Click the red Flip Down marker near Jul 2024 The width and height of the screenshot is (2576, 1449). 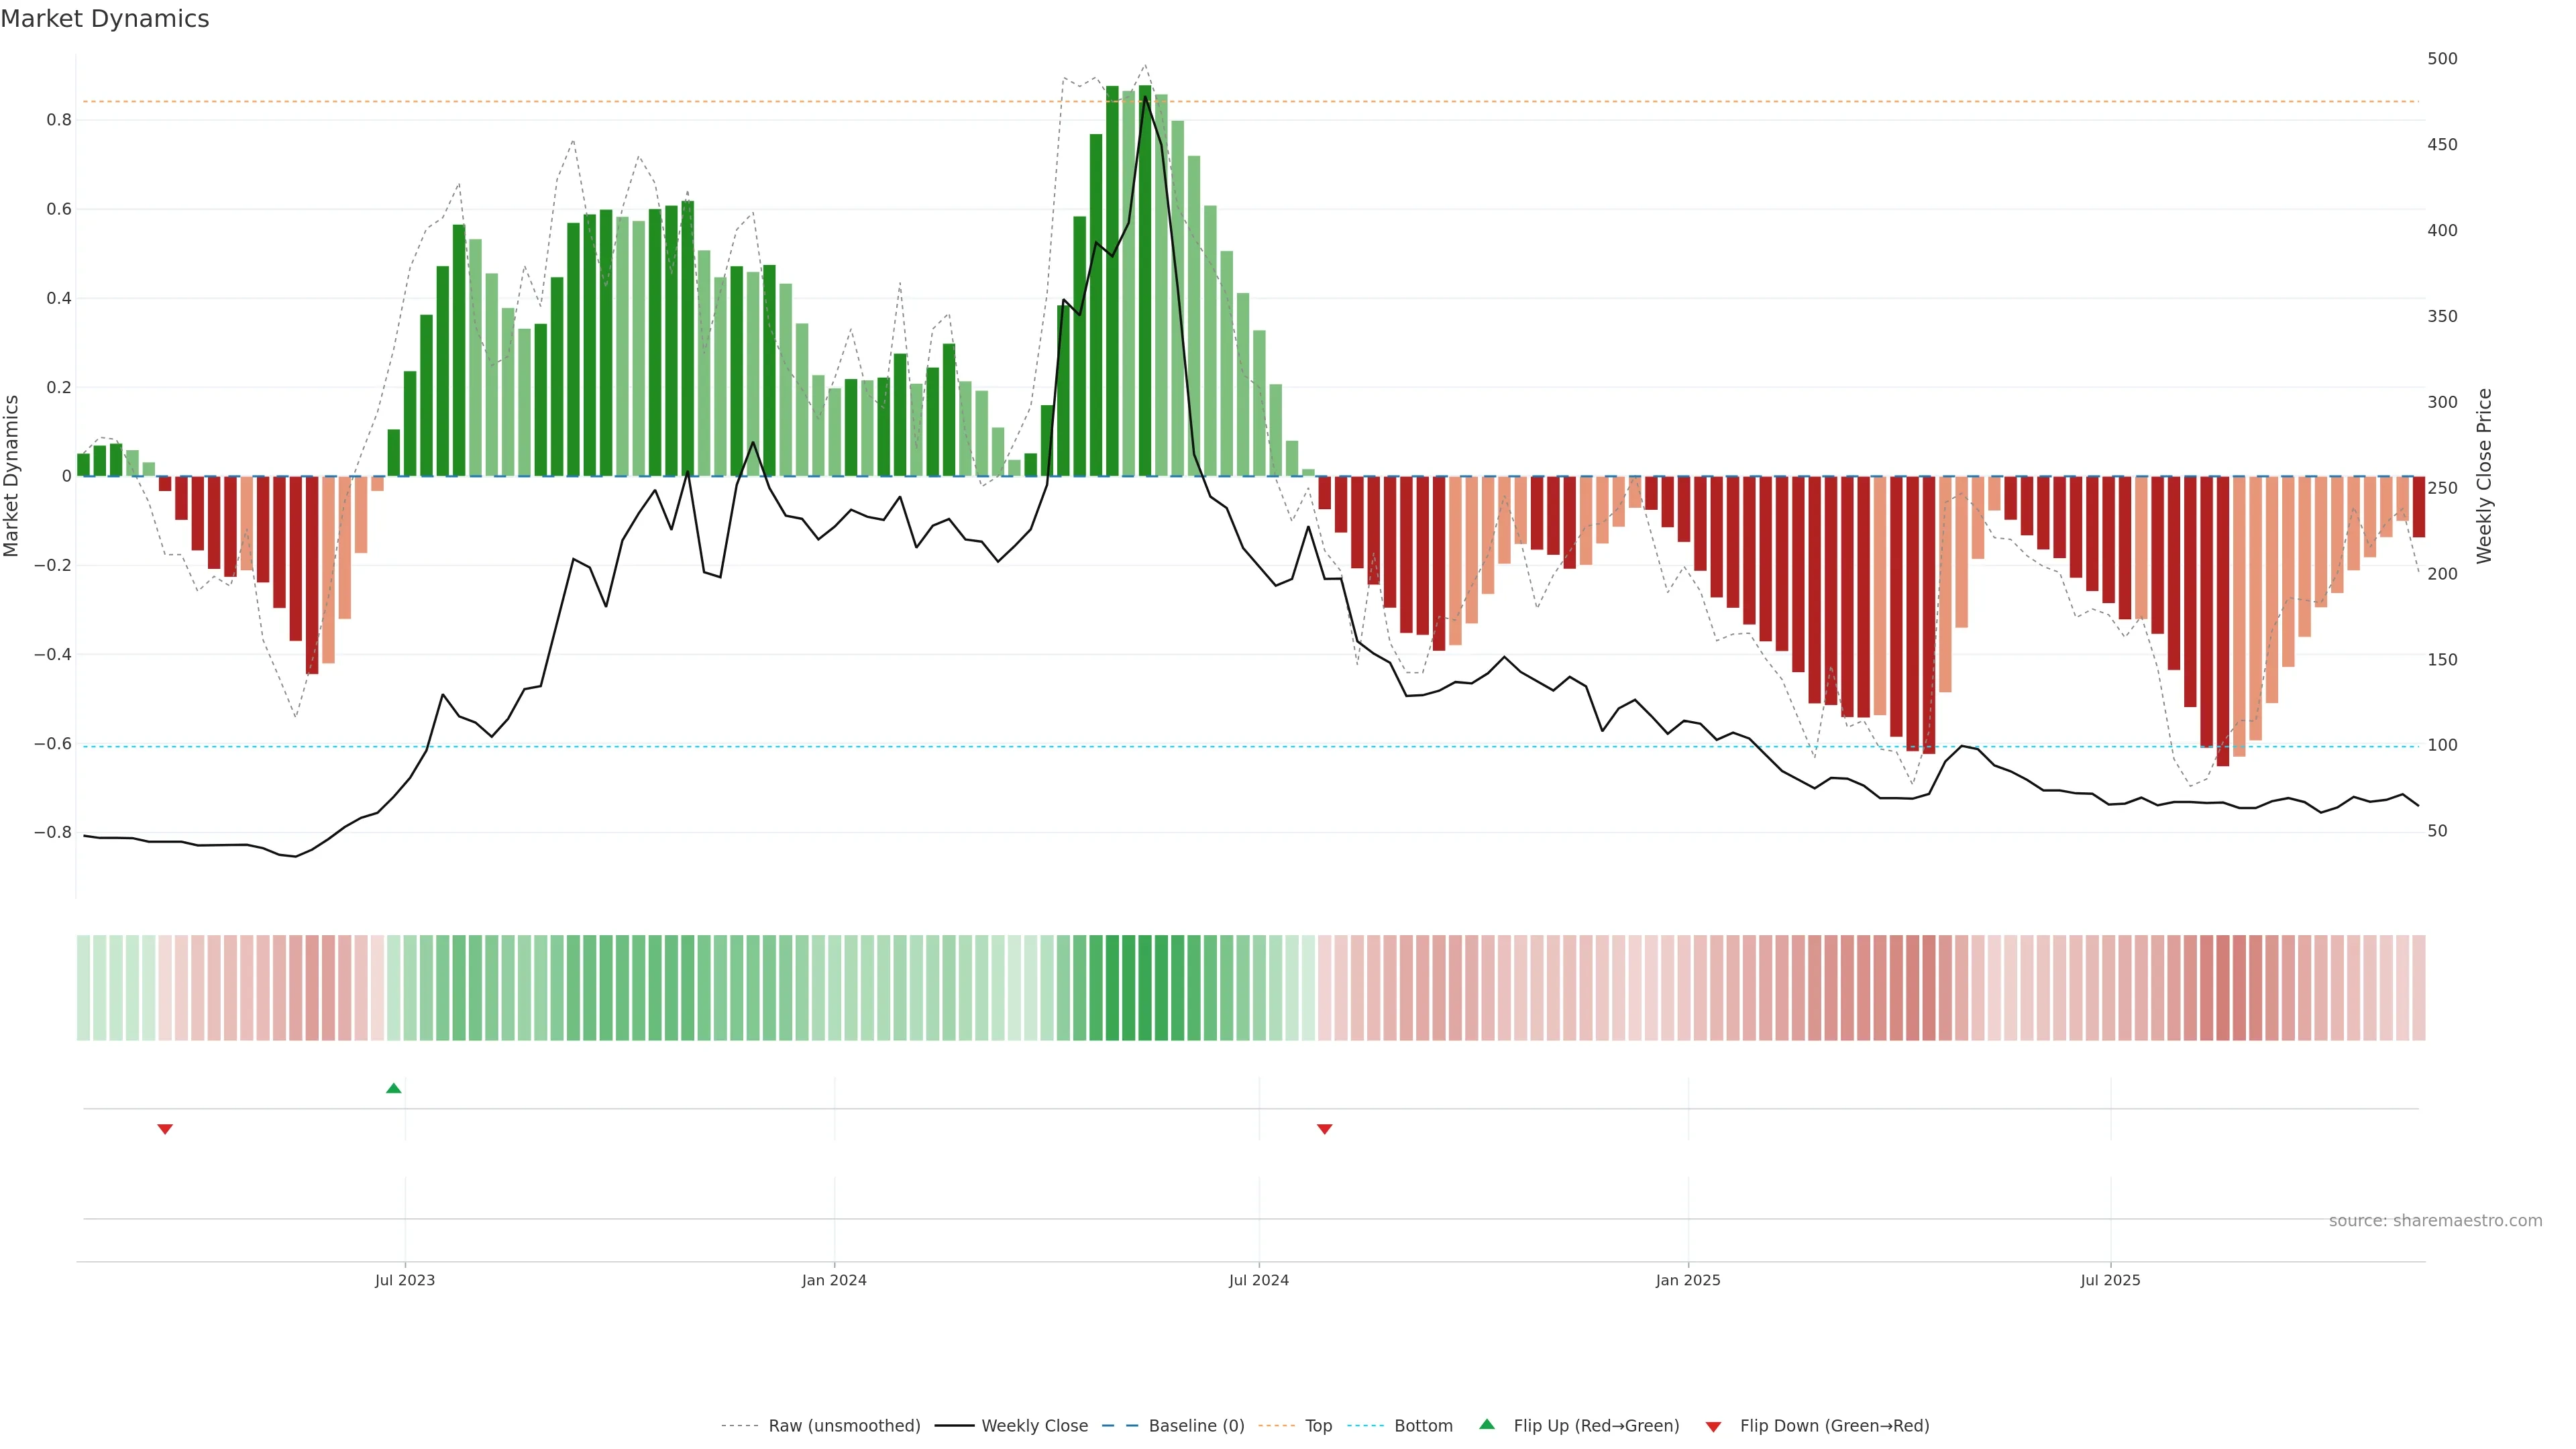tap(1324, 1129)
